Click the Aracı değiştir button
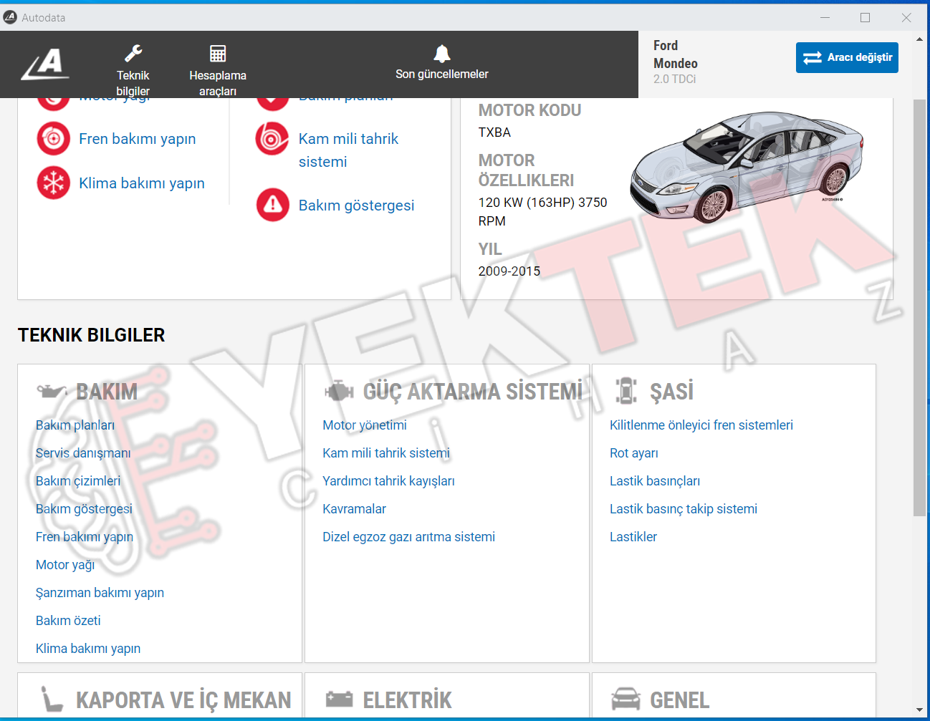This screenshot has width=930, height=721. tap(847, 57)
